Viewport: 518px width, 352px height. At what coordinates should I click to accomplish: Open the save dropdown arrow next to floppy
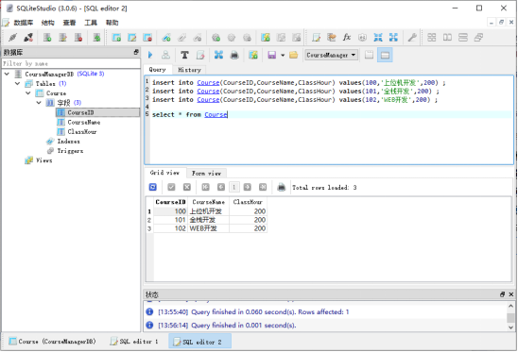(283, 55)
